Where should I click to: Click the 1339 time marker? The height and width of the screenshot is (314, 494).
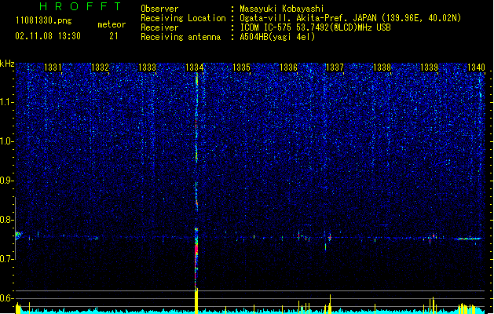coord(430,67)
